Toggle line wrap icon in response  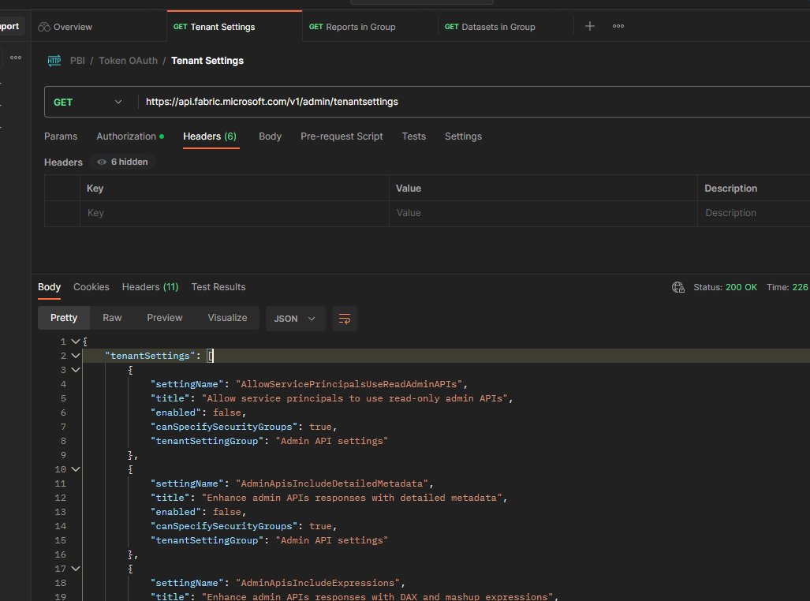[344, 319]
